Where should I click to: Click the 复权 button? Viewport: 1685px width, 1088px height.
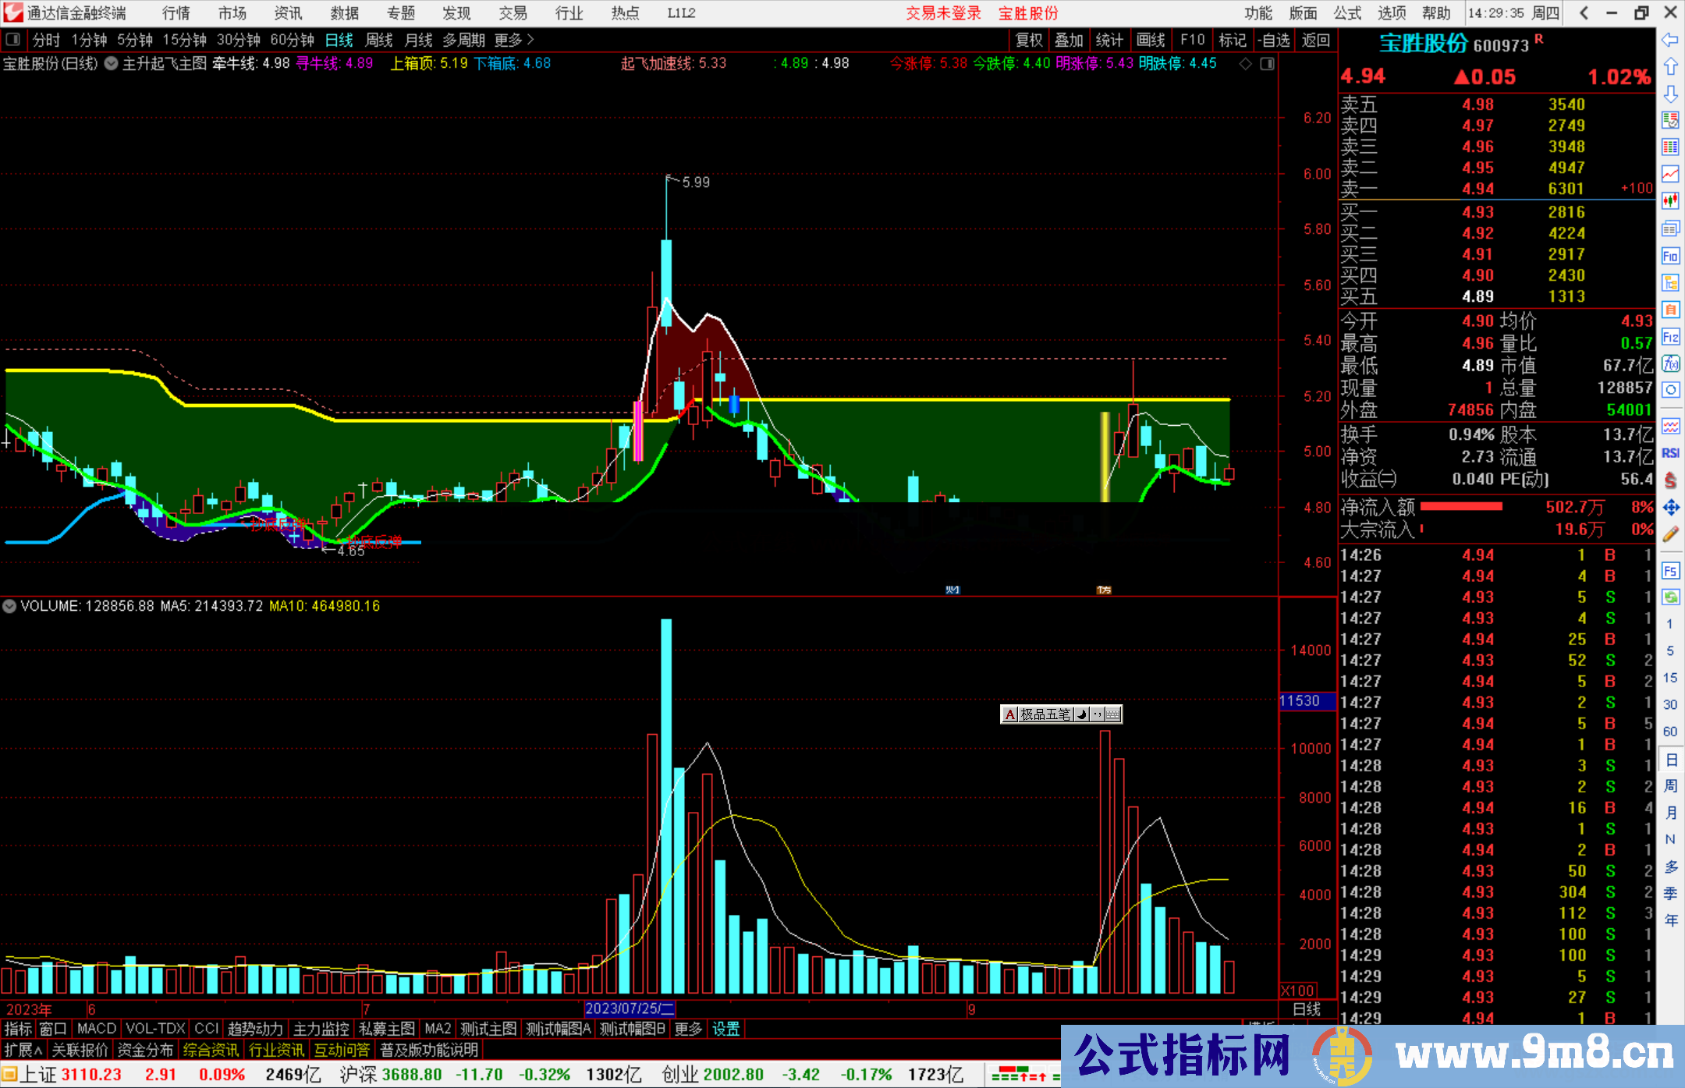pos(1028,40)
